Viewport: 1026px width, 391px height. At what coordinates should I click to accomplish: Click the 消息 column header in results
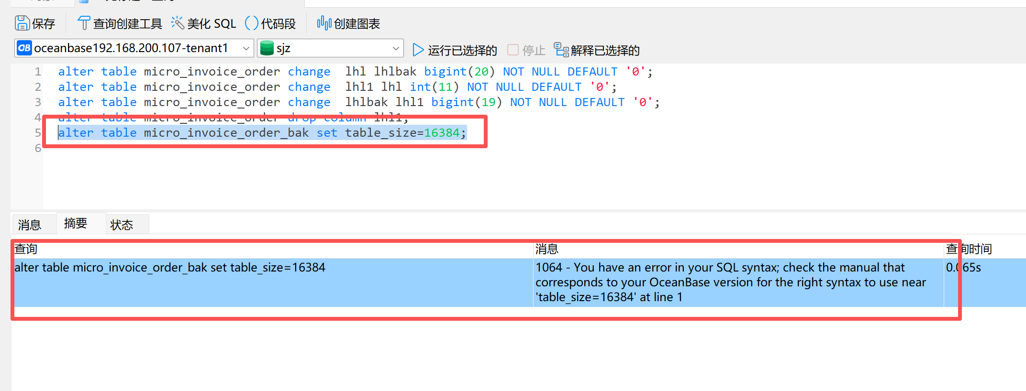(546, 249)
